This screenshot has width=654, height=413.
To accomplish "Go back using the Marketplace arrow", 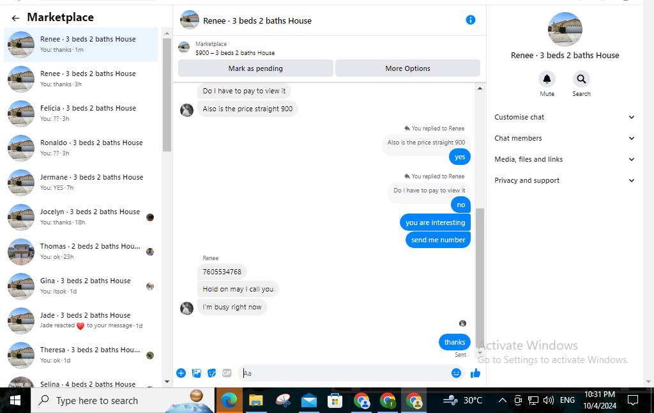I will click(x=15, y=18).
